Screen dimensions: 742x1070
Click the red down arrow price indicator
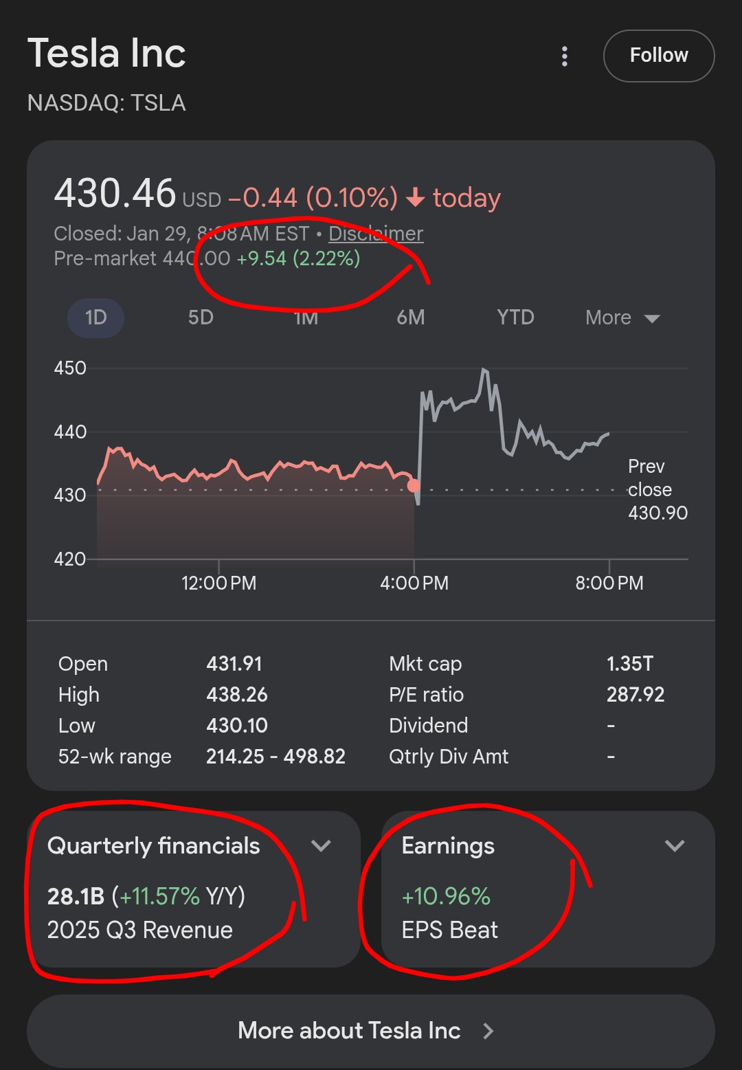tap(416, 199)
